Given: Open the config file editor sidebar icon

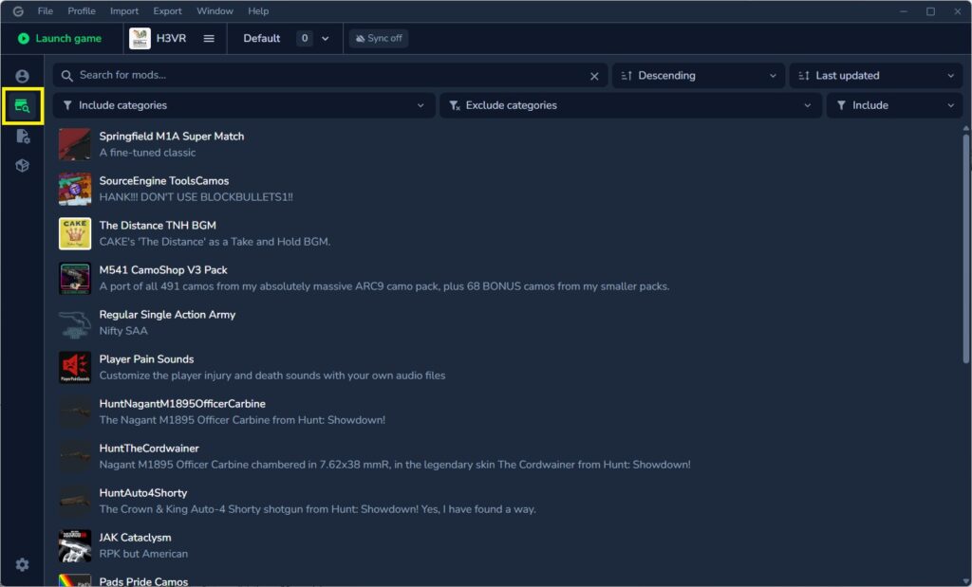Looking at the screenshot, I should (21, 136).
